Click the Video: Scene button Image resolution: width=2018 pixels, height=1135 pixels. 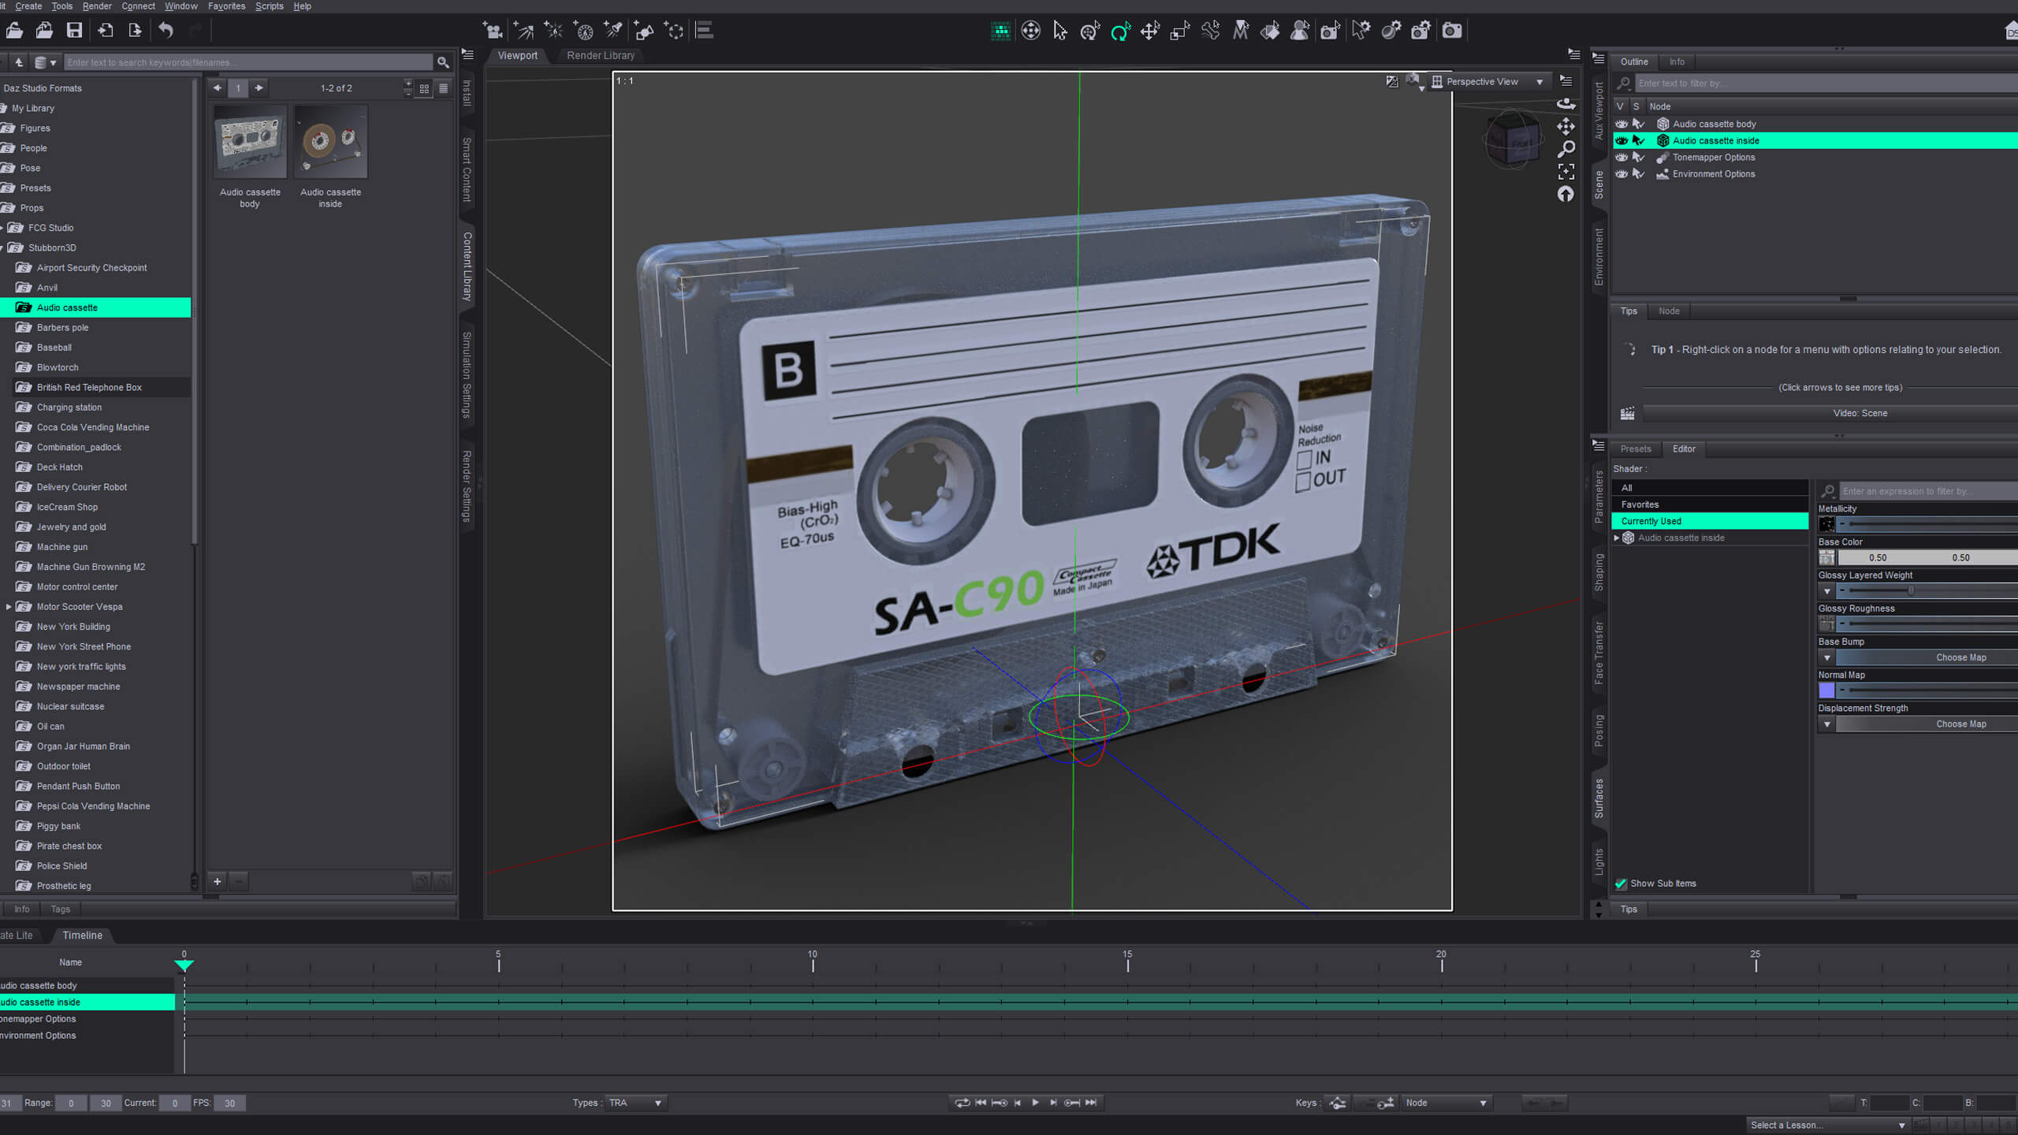point(1830,413)
